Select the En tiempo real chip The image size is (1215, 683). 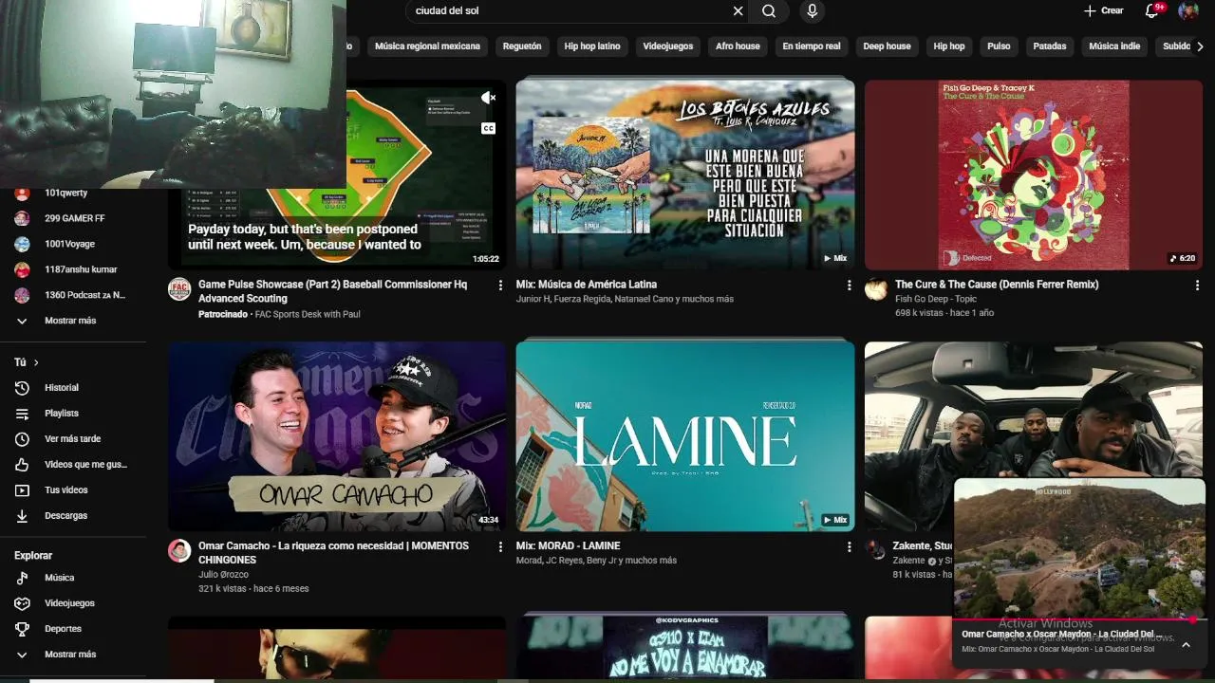(812, 46)
